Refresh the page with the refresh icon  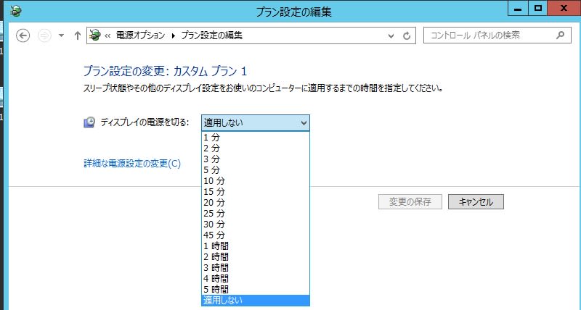pyautogui.click(x=407, y=35)
